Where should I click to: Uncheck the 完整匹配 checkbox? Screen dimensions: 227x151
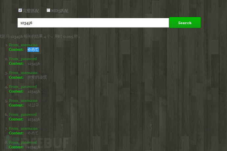click(20, 10)
